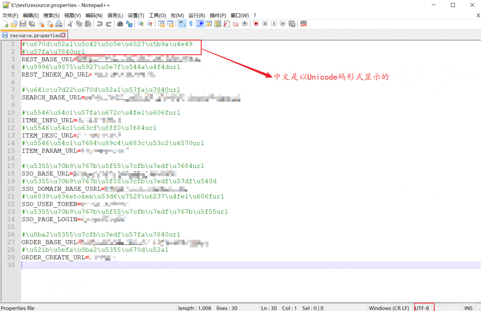The height and width of the screenshot is (311, 481).
Task: Redo the edit with the Redo arrow
Action: (x=109, y=24)
